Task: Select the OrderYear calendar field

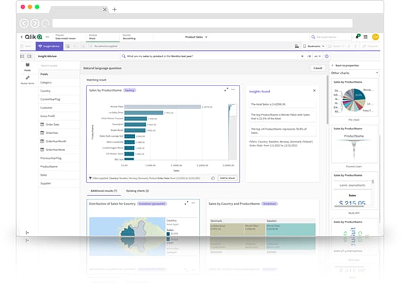Action: click(x=59, y=133)
